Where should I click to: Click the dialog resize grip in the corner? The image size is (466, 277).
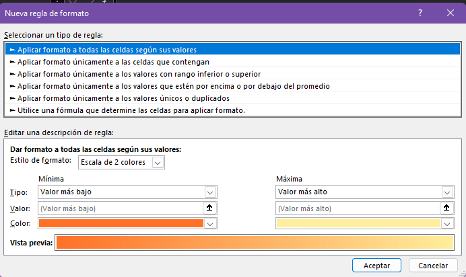click(463, 274)
